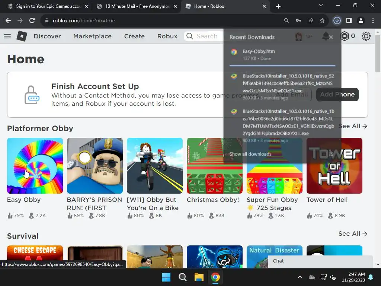Viewport: 381px width, 286px height.
Task: Click into the Roblox Search field
Action: [206, 36]
